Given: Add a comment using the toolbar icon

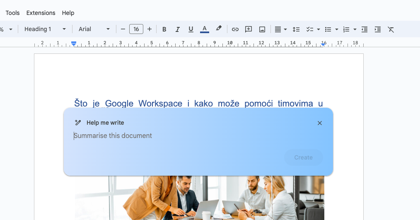Looking at the screenshot, I should (249, 29).
